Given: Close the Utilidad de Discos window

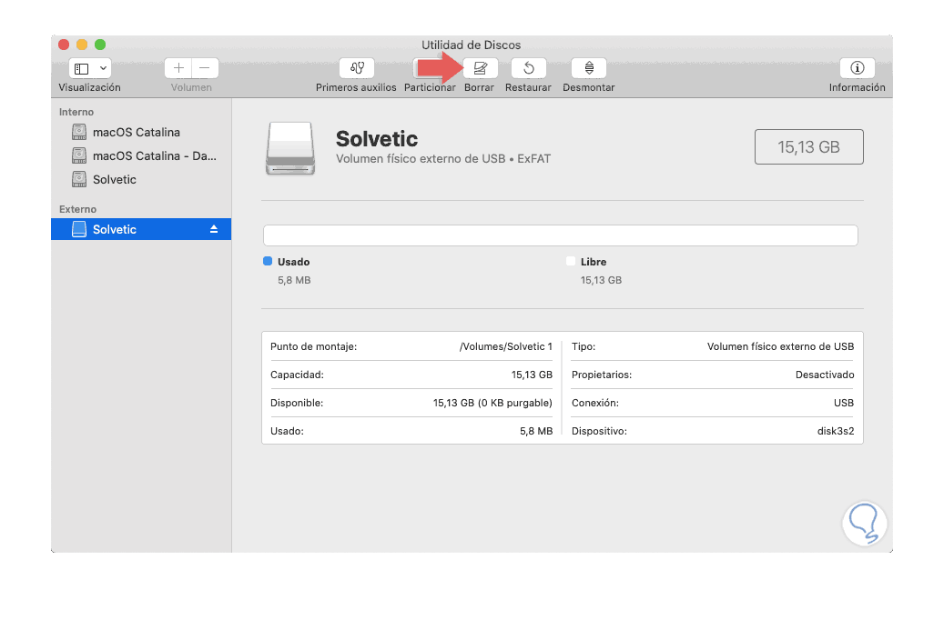Looking at the screenshot, I should (x=64, y=45).
